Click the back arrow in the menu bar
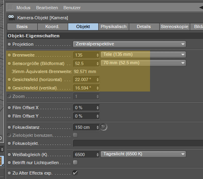The image size is (203, 179). tap(201, 8)
